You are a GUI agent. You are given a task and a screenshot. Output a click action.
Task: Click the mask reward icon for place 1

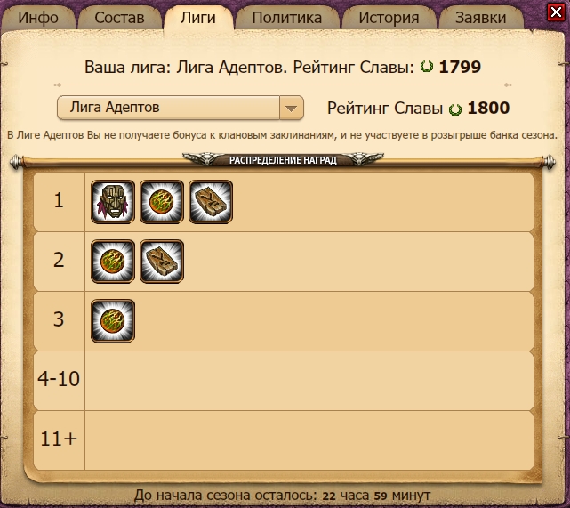pos(113,201)
